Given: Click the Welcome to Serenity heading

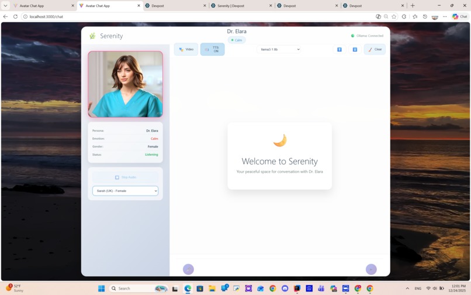Looking at the screenshot, I should click(x=280, y=162).
